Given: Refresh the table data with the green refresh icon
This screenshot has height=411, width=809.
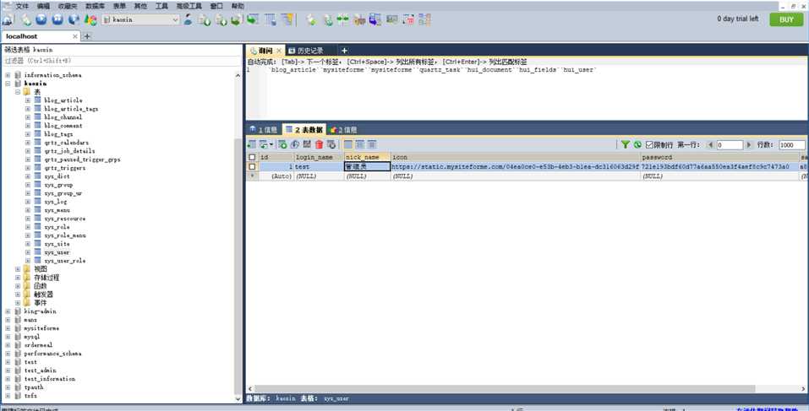Looking at the screenshot, I should [637, 144].
